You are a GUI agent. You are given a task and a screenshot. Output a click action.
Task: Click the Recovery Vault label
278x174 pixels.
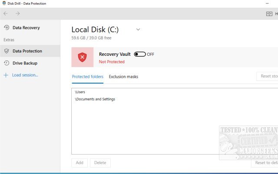point(115,54)
